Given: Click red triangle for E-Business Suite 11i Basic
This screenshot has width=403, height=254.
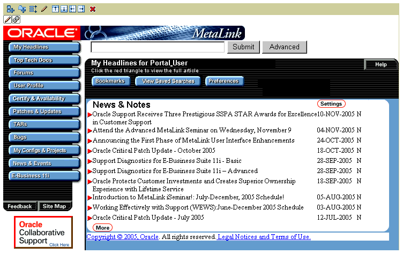Looking at the screenshot, I should click(x=89, y=161).
